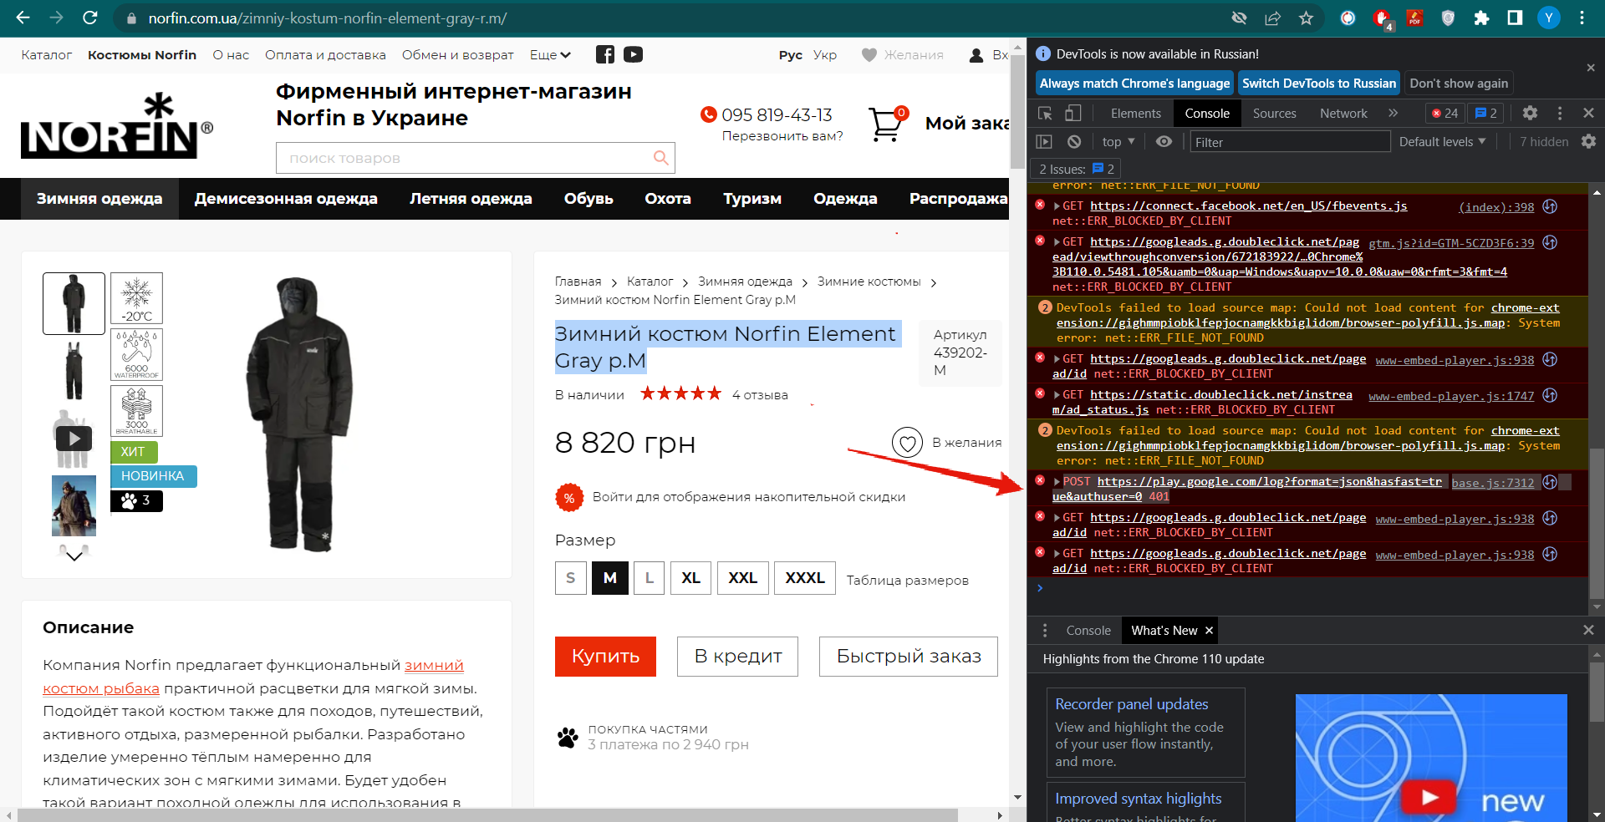The width and height of the screenshot is (1605, 822).
Task: Click Don't show again button
Action: 1459,83
